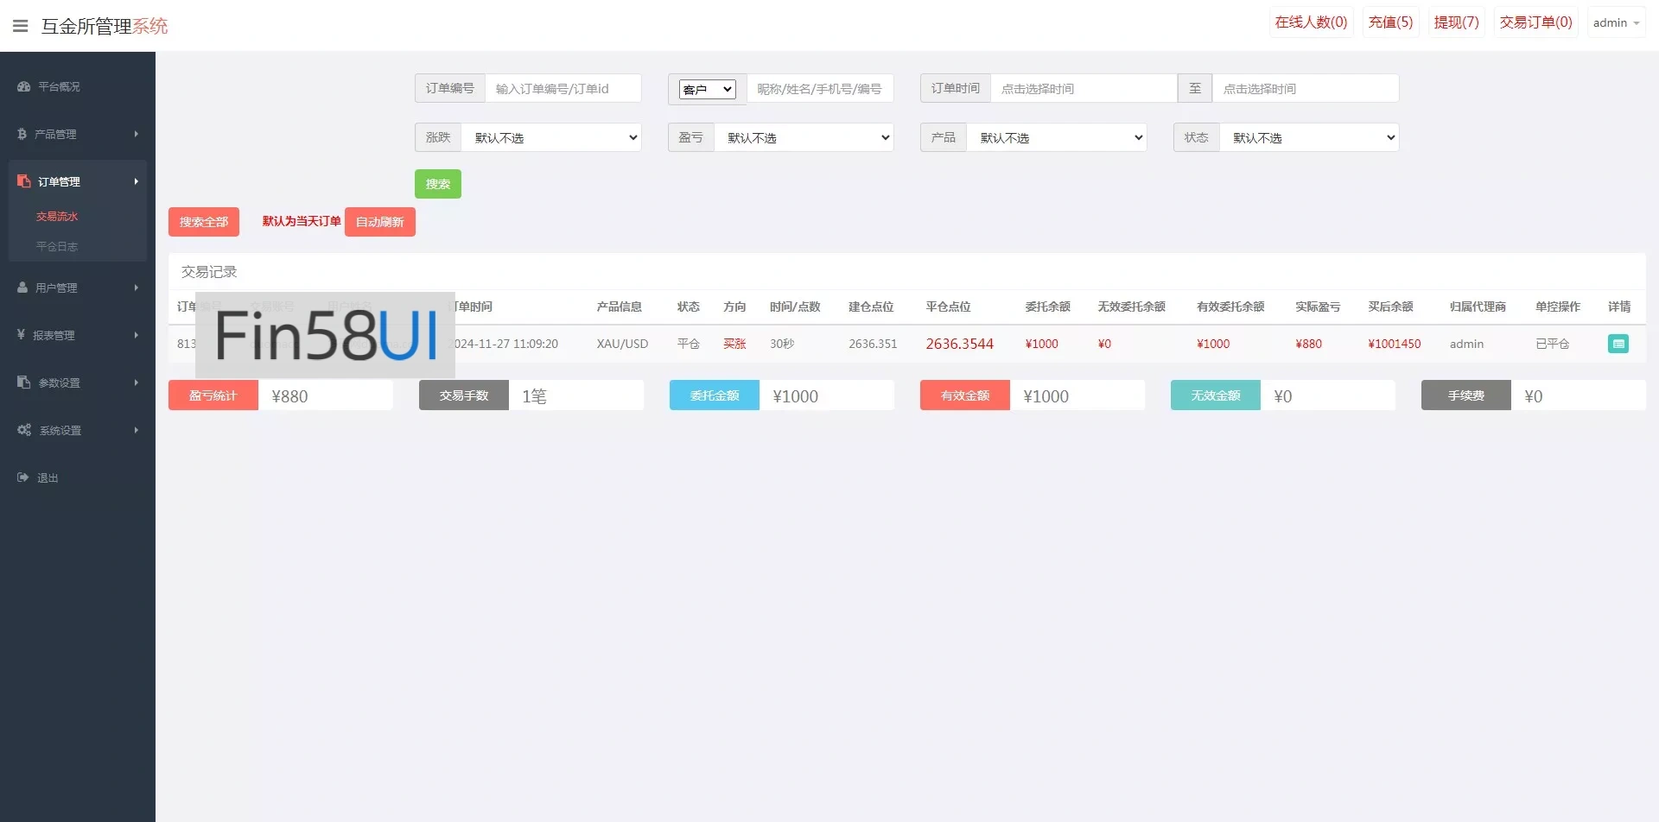Click the hamburger menu icon
The height and width of the screenshot is (822, 1659).
(21, 26)
